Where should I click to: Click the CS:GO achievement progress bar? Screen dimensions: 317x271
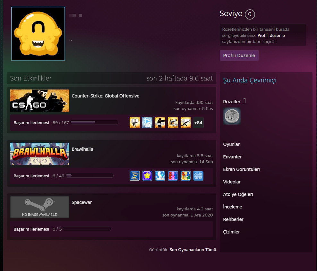click(94, 122)
